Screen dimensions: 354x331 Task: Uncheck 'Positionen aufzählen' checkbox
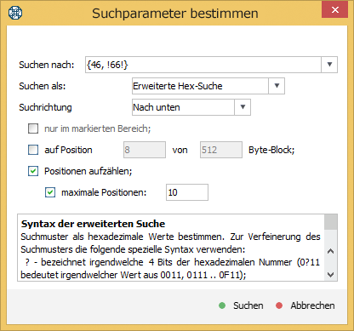pyautogui.click(x=33, y=171)
